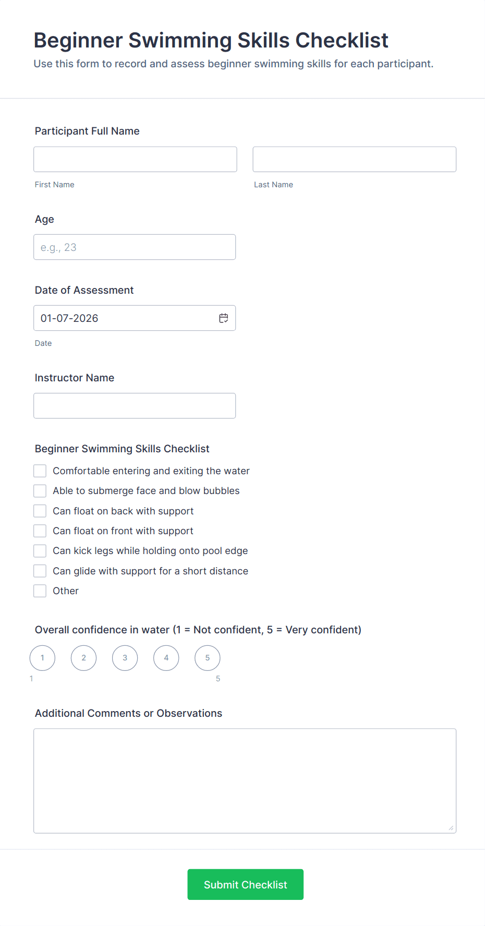Rate water confidence as 1
Image resolution: width=485 pixels, height=926 pixels.
tap(42, 658)
